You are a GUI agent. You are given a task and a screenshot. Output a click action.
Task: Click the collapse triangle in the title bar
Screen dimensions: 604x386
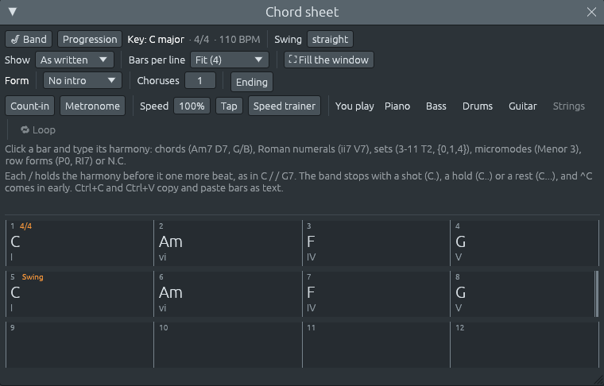[13, 12]
